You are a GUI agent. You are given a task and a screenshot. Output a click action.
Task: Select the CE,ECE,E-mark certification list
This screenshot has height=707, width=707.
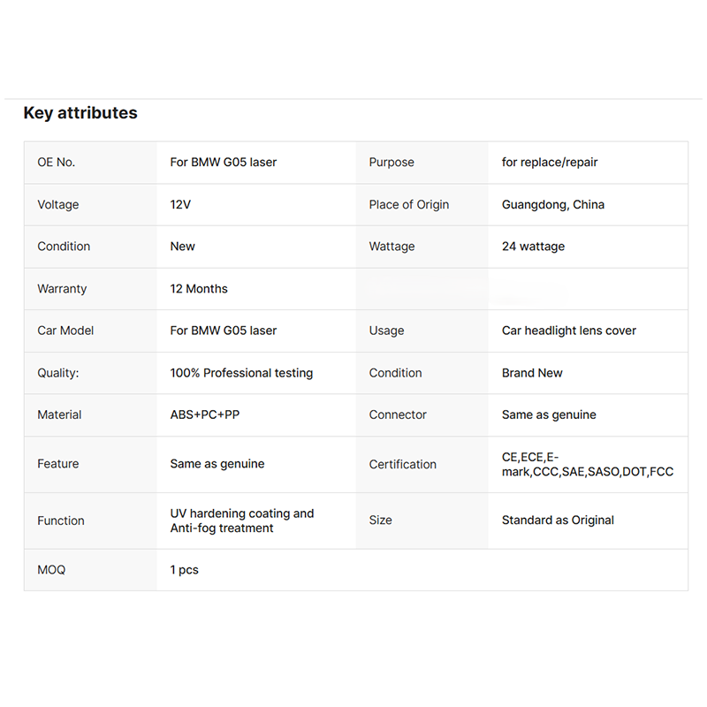[588, 465]
